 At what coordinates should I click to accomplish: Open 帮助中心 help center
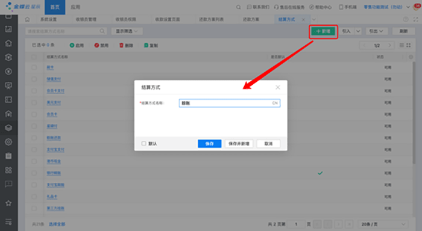320,7
